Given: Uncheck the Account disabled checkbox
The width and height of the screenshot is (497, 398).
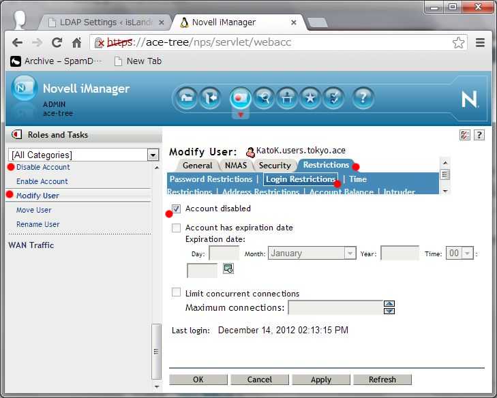Looking at the screenshot, I should click(176, 209).
